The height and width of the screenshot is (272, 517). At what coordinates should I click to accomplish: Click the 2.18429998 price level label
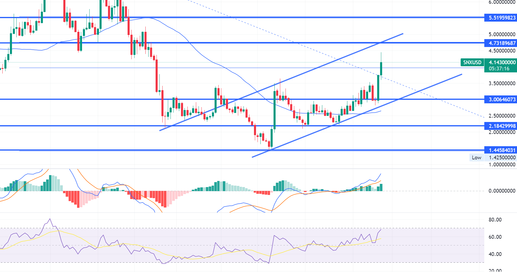(x=501, y=126)
